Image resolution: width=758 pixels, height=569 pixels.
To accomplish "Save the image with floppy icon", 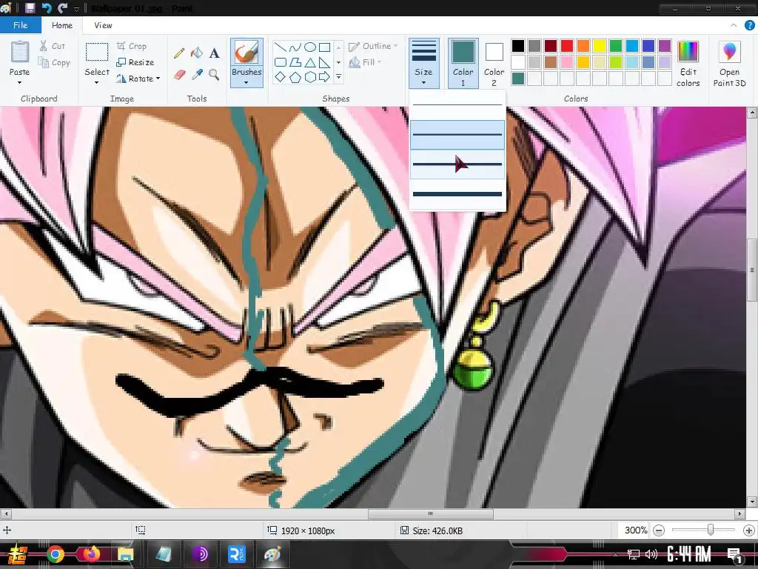I will (x=30, y=8).
